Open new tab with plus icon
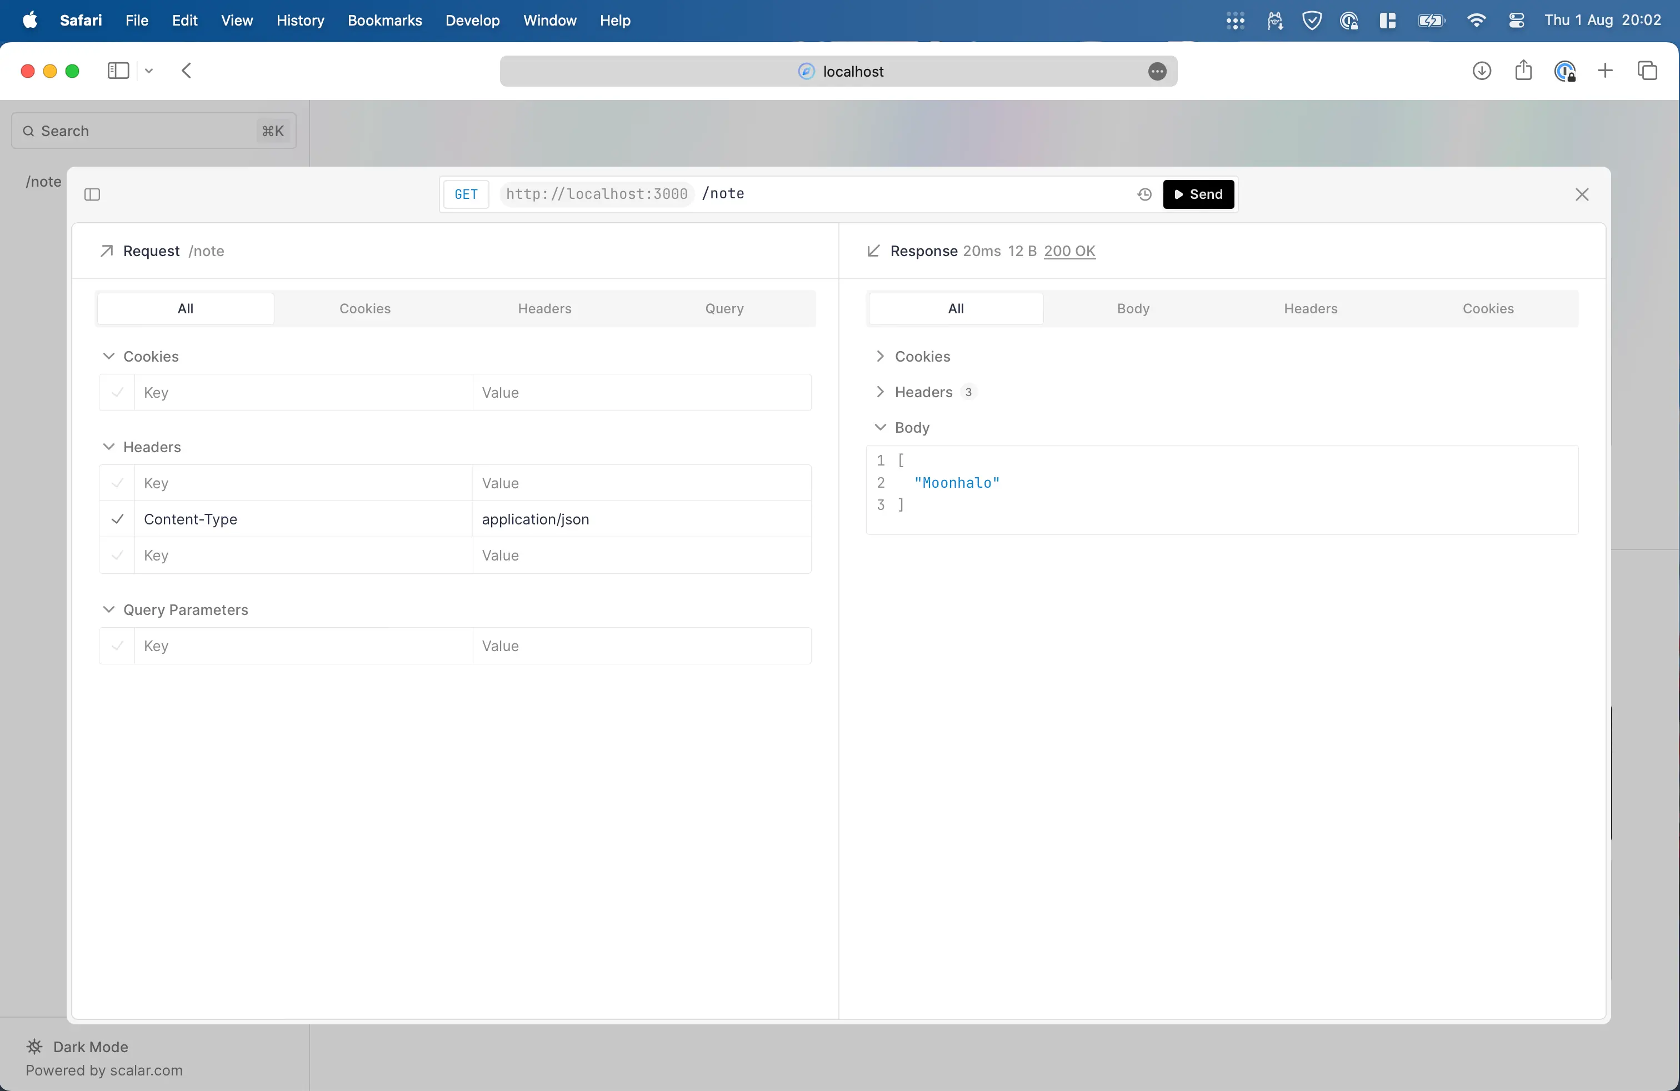Screen dimensions: 1680x1091 point(1605,71)
